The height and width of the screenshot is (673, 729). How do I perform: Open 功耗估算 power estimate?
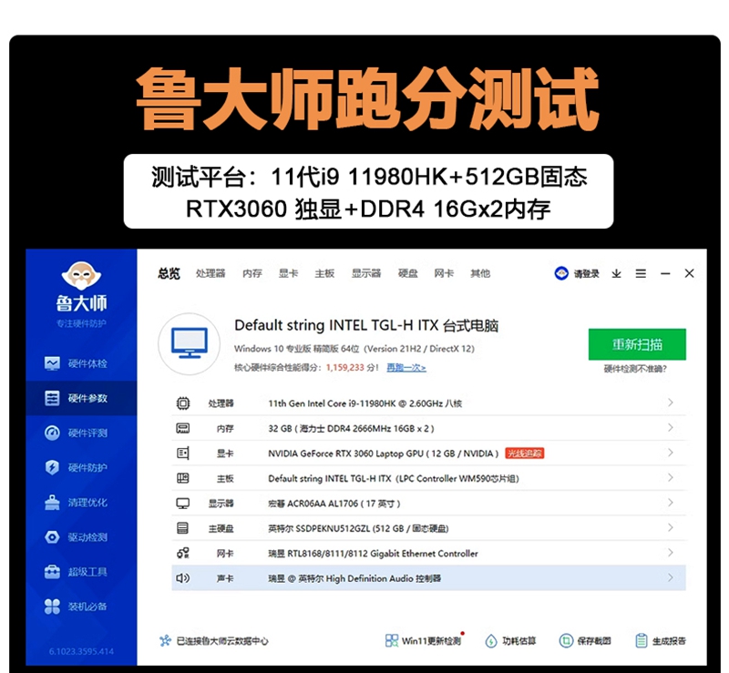point(510,641)
